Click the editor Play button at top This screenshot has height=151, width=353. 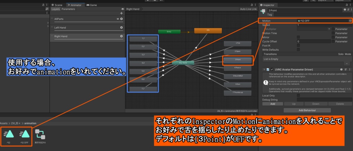click(148, 1)
